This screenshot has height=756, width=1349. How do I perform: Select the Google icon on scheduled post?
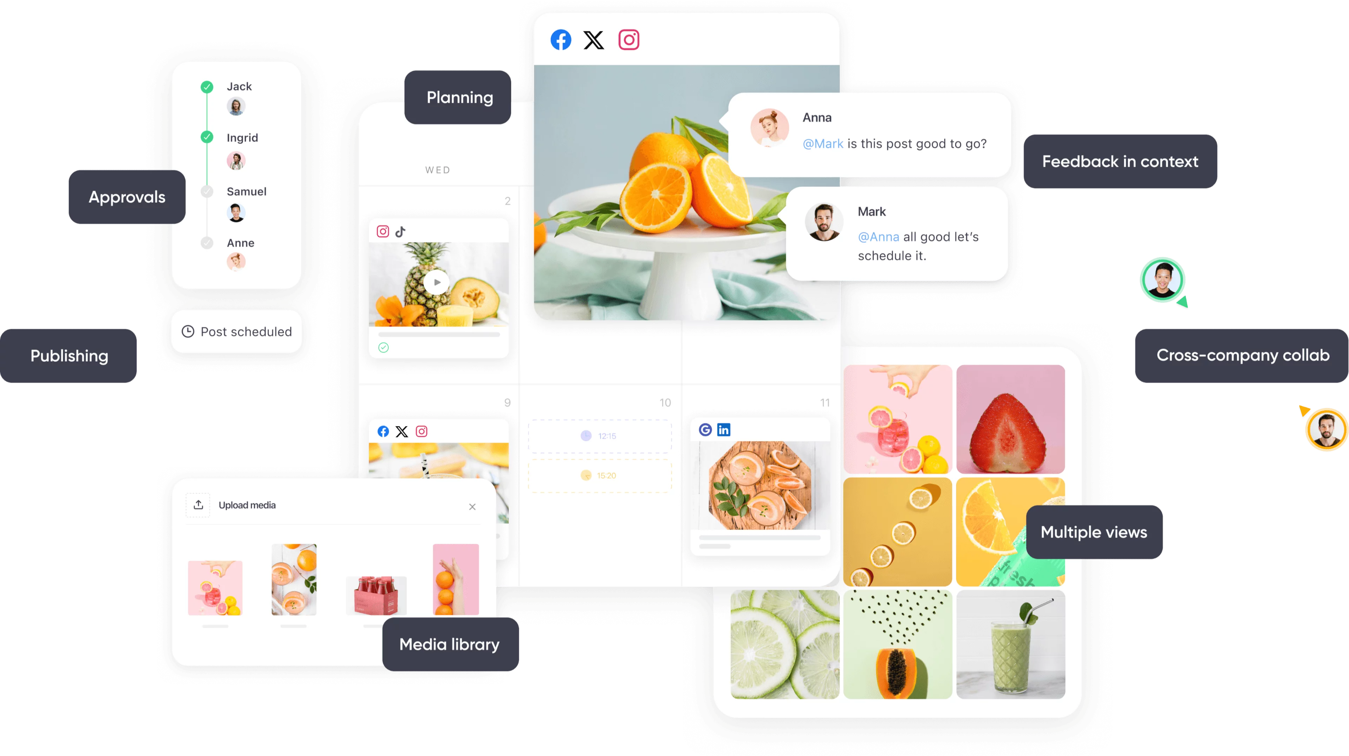705,429
